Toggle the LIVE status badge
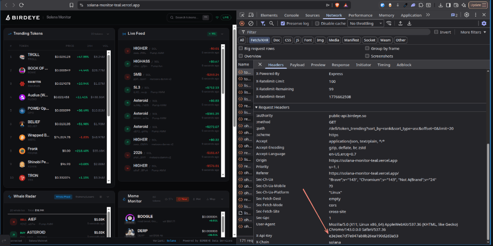This screenshot has width=493, height=246. click(225, 17)
